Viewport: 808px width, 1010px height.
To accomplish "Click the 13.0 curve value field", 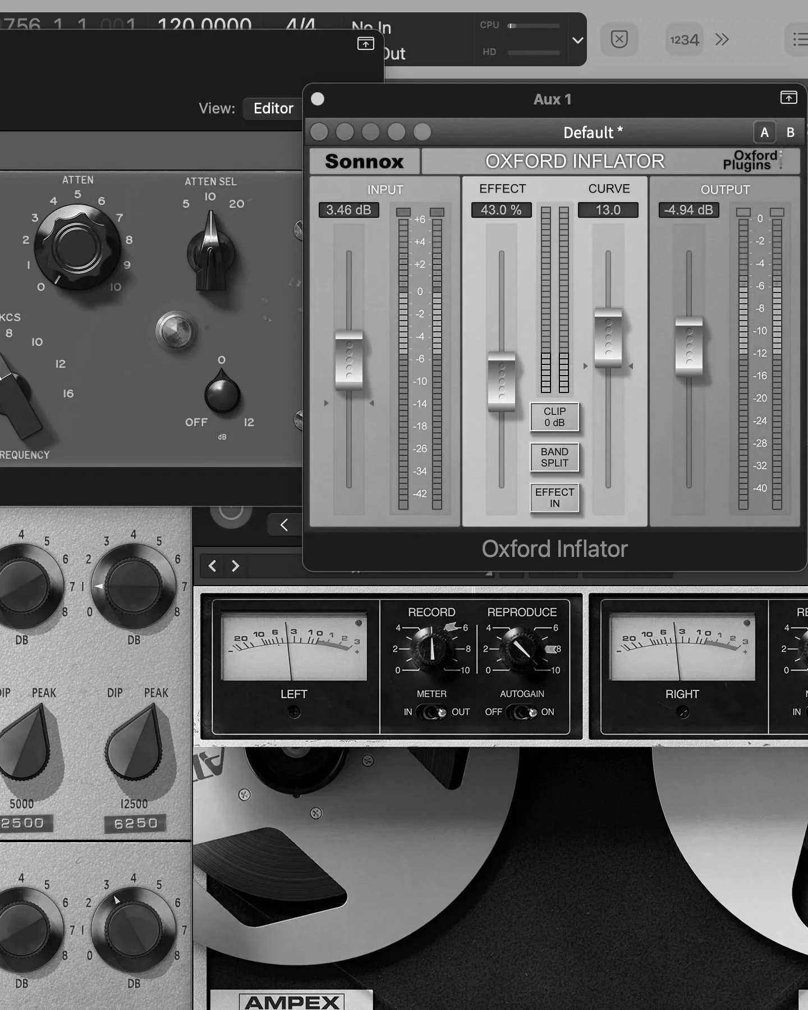I will pos(608,210).
